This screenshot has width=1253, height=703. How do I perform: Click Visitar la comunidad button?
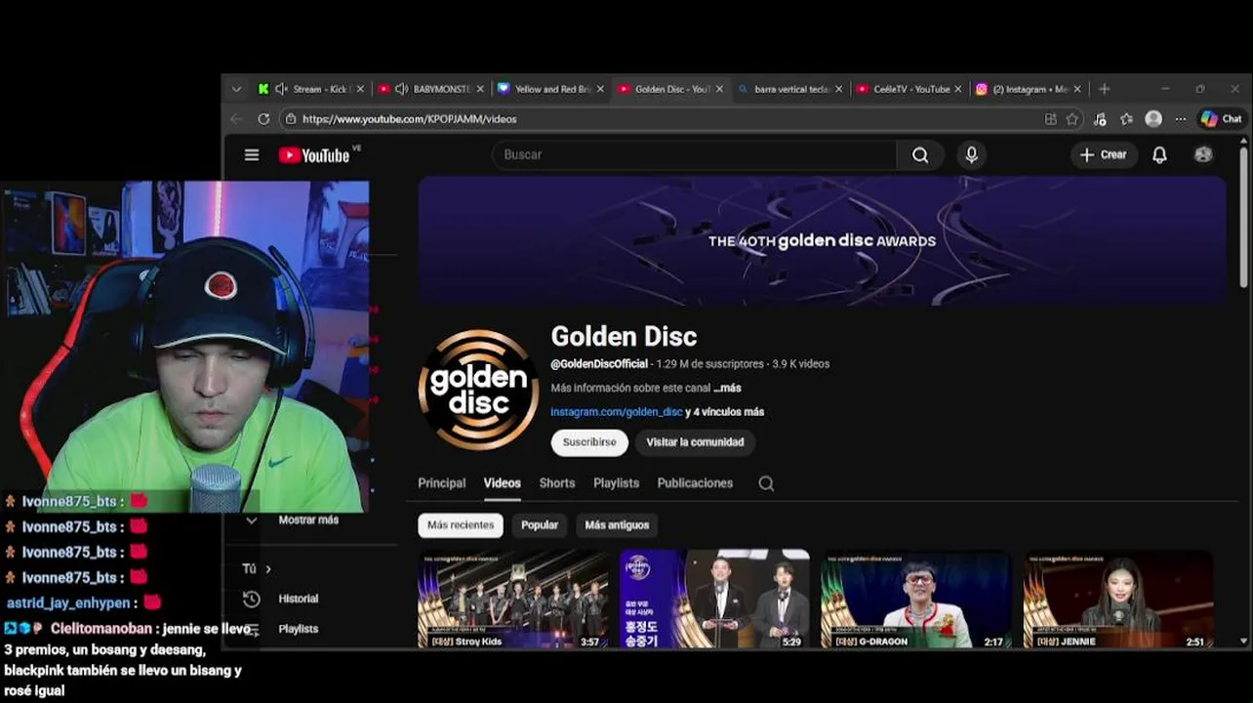[x=695, y=442]
